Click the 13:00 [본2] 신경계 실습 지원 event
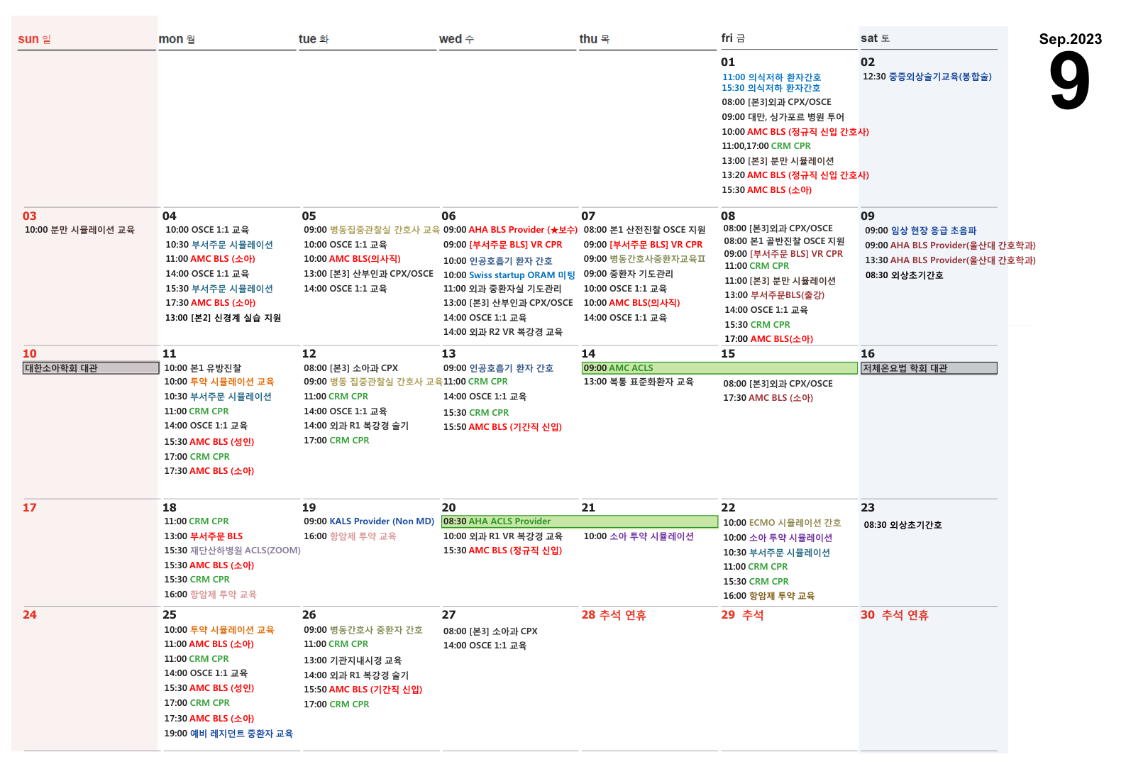Image resolution: width=1126 pixels, height=774 pixels. (x=223, y=318)
